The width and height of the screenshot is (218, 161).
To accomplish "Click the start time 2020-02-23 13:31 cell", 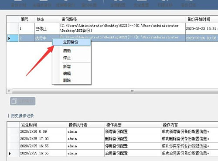I will tap(202, 29).
